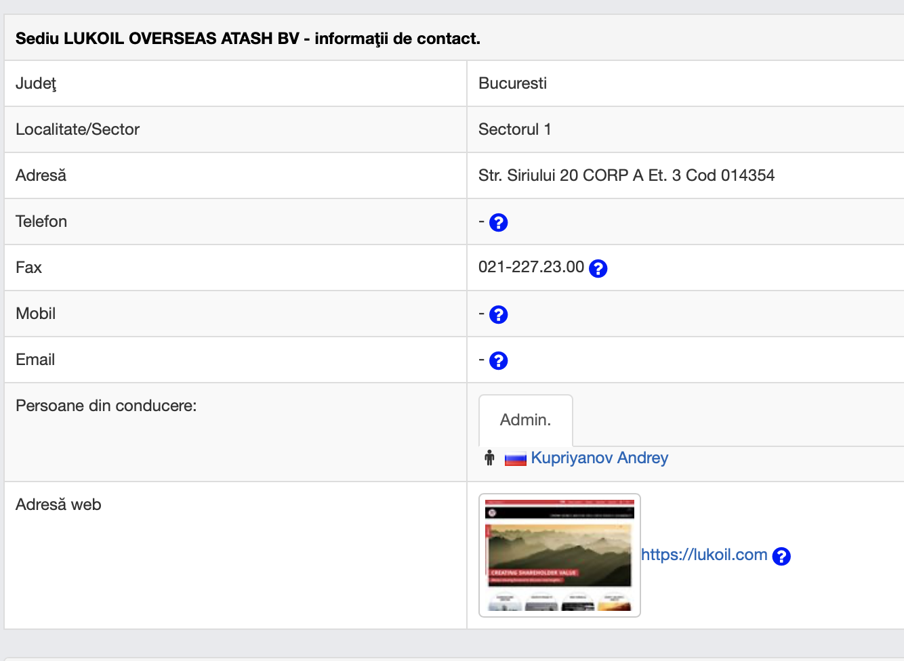Visit the https://lukoil.com link
This screenshot has width=904, height=661.
[x=703, y=555]
